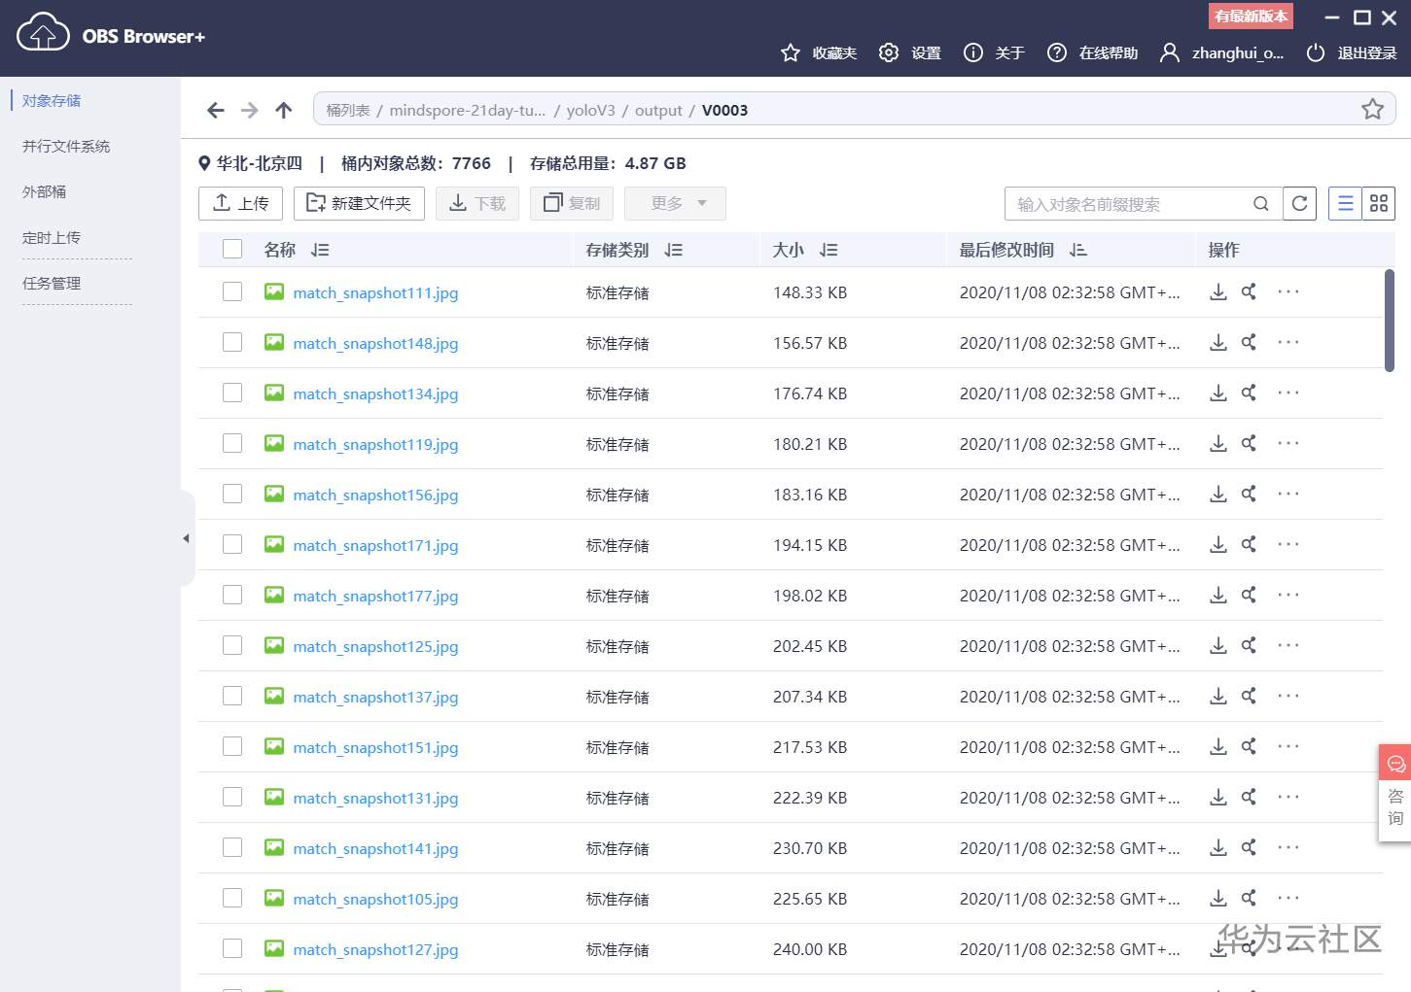Open the match_snapshot156.jpg file link

pos(375,495)
